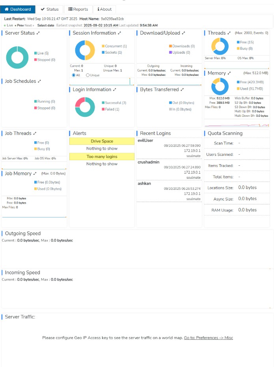Click the evilUser recent login entry
This screenshot has width=274, height=367.
(145, 140)
